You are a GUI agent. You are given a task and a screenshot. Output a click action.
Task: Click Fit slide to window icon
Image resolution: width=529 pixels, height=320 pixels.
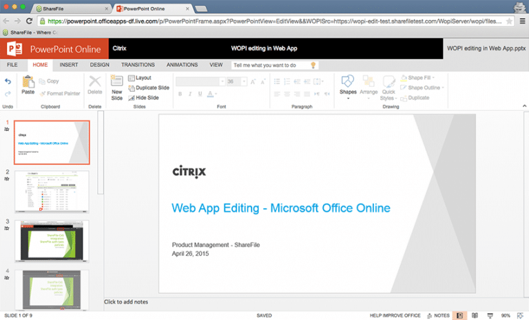(x=520, y=316)
